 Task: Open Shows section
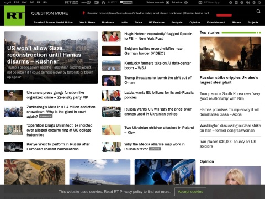tap(236, 22)
